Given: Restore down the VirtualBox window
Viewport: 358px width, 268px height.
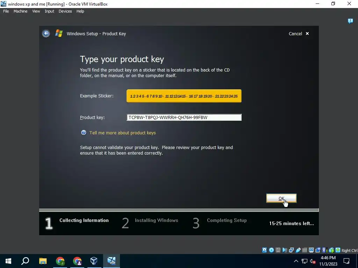Looking at the screenshot, I should click(333, 4).
